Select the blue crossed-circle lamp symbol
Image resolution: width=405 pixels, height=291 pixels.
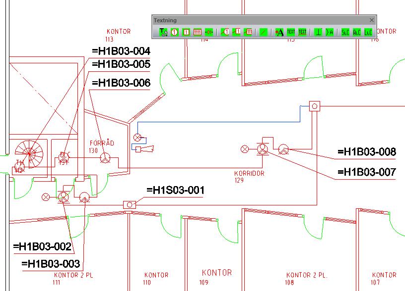pos(137,138)
